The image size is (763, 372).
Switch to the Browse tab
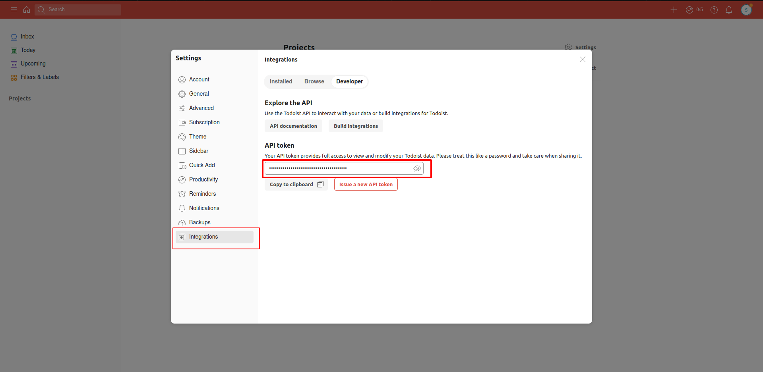click(x=314, y=81)
